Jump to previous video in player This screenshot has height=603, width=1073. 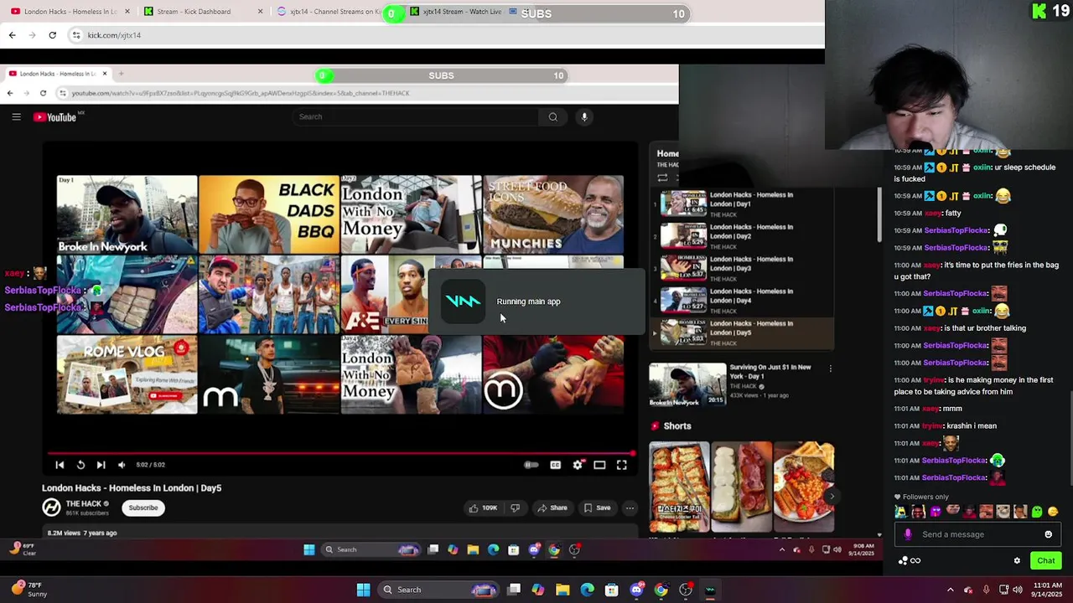coord(60,465)
